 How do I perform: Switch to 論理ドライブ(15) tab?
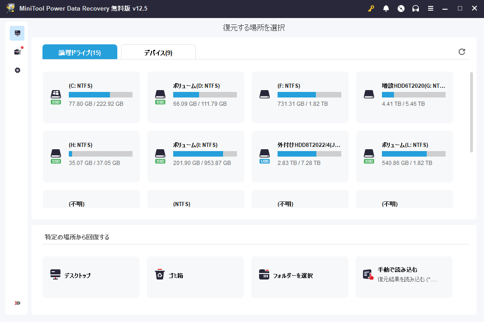(x=79, y=52)
